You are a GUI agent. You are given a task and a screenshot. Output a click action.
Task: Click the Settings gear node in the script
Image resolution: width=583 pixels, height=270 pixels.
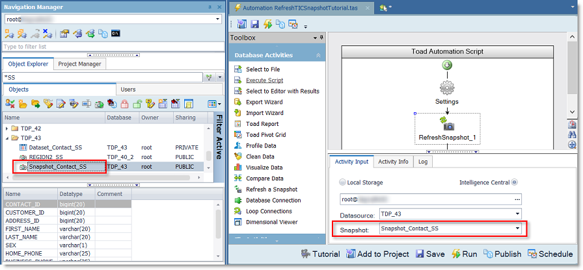[x=447, y=88]
